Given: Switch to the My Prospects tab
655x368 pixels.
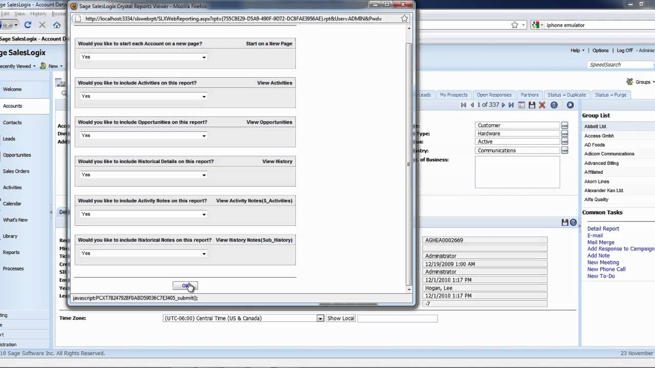Looking at the screenshot, I should pyautogui.click(x=453, y=95).
